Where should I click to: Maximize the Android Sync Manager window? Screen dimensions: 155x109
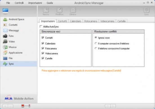(x=148, y=3)
